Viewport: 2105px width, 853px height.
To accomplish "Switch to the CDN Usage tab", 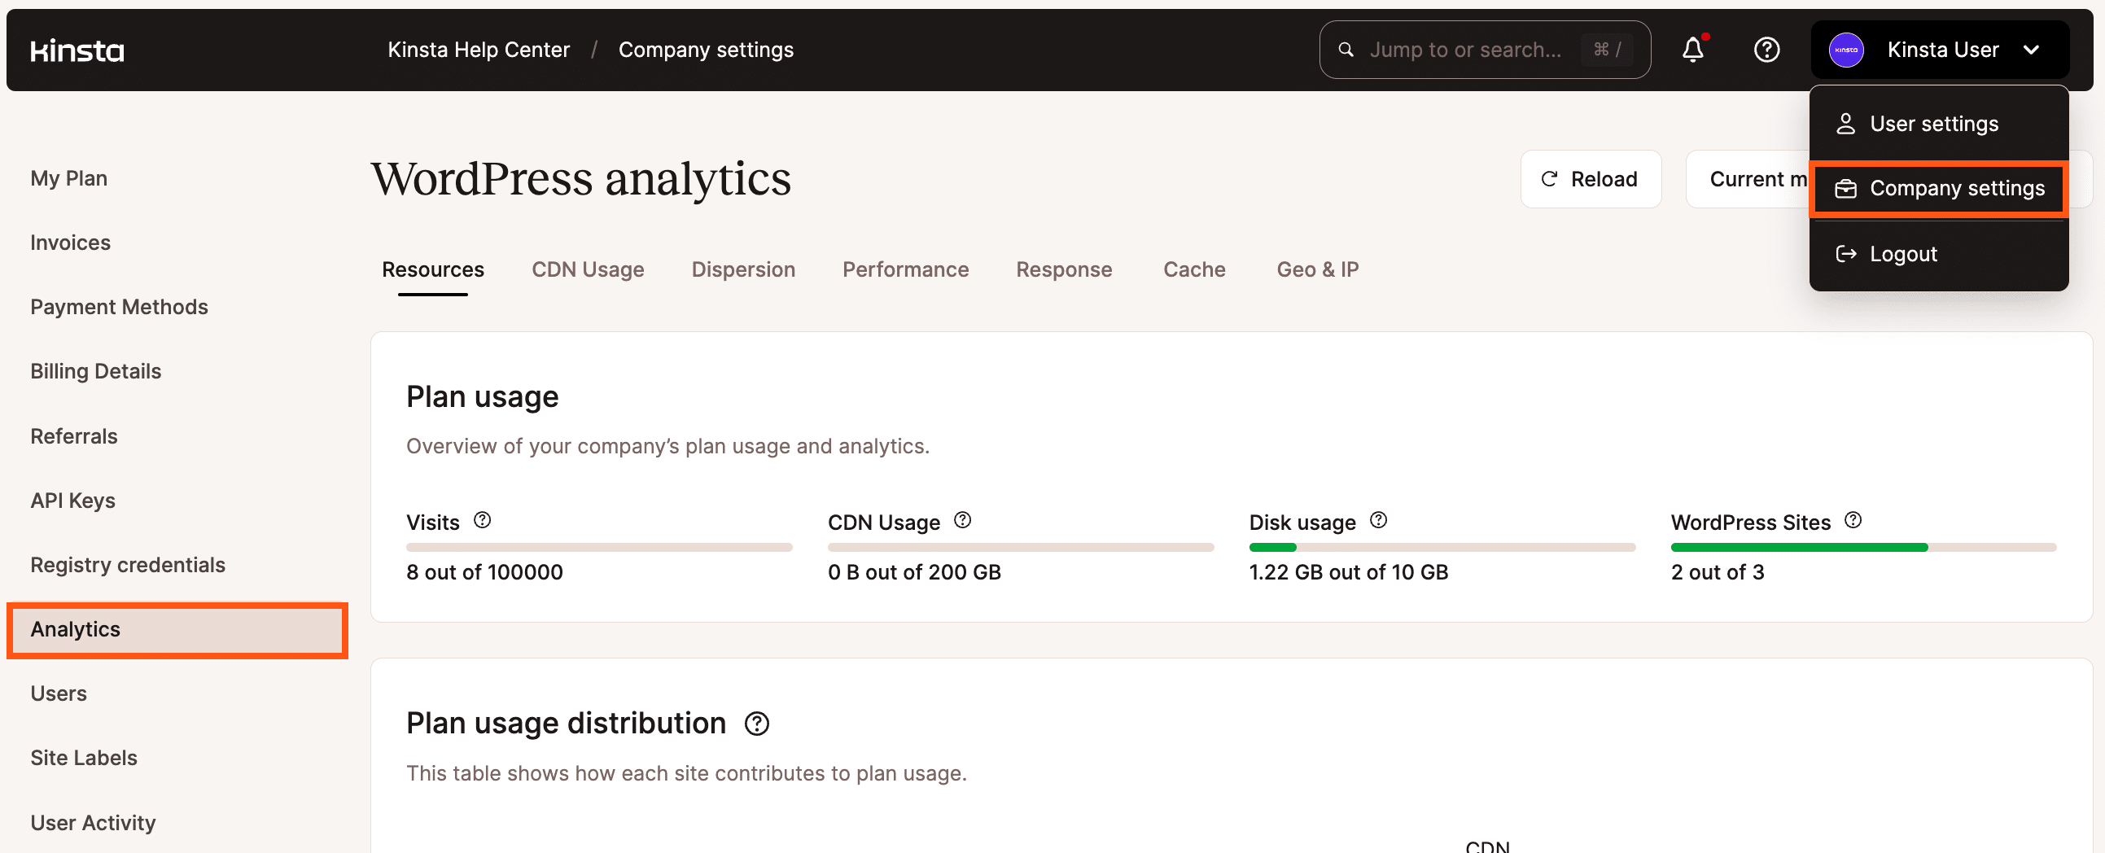I will point(588,269).
